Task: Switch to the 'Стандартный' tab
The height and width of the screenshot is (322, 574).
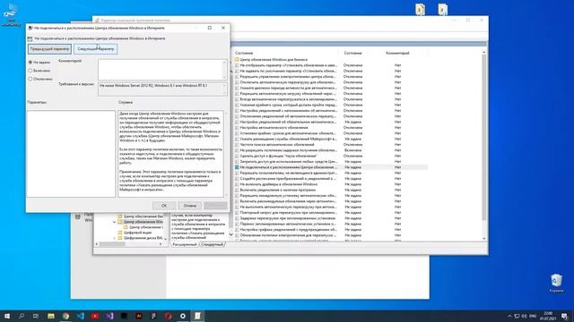Action: pos(212,244)
